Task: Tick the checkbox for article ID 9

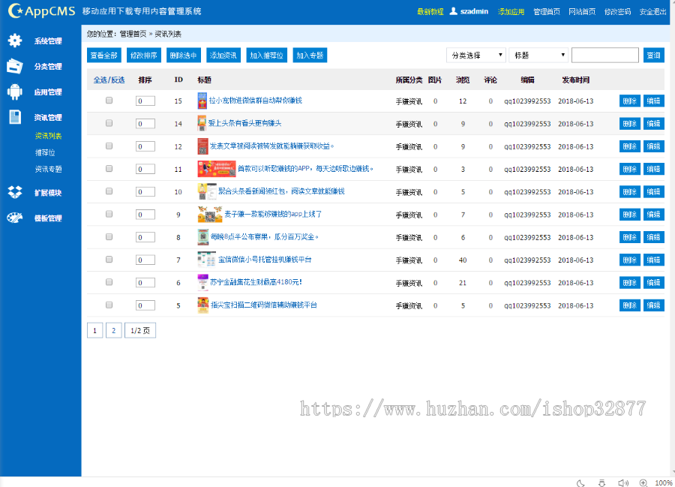Action: click(109, 214)
